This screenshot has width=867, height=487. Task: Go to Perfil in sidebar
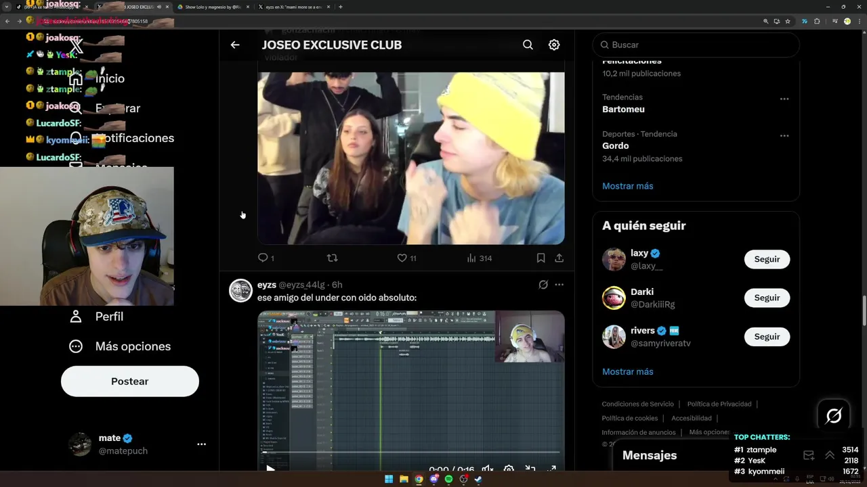[x=96, y=317]
